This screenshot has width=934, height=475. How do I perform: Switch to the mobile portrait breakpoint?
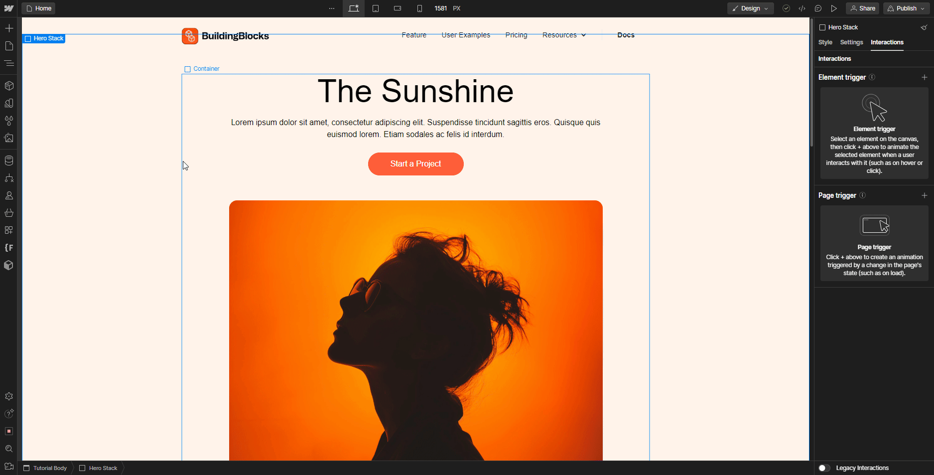point(420,8)
